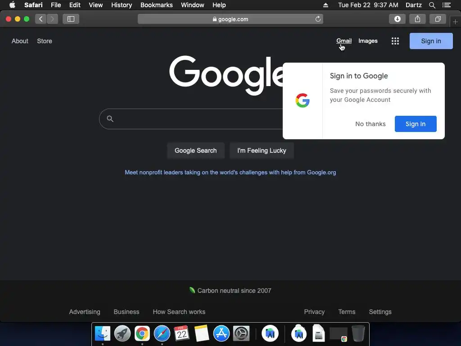The image size is (461, 346).
Task: Open the Store link
Action: (45, 41)
